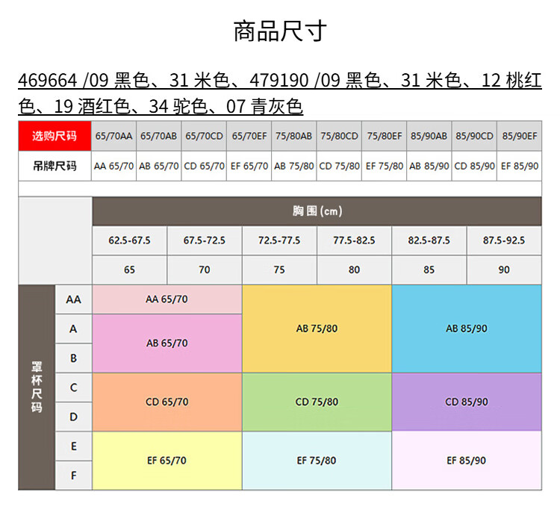Click the magenta AB 65/70 chart block
Image resolution: width=560 pixels, height=507 pixels.
coord(167,343)
